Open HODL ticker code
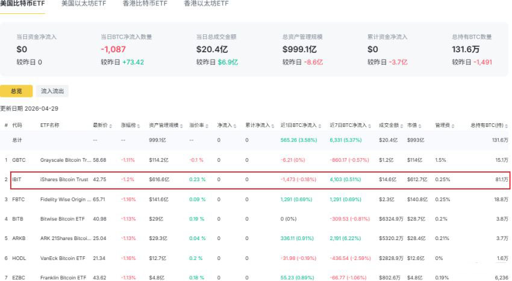The image size is (512, 281). point(19,258)
